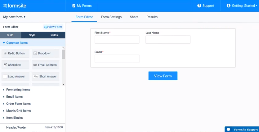Switch to the Form Settings tab
259x132 pixels.
click(111, 17)
